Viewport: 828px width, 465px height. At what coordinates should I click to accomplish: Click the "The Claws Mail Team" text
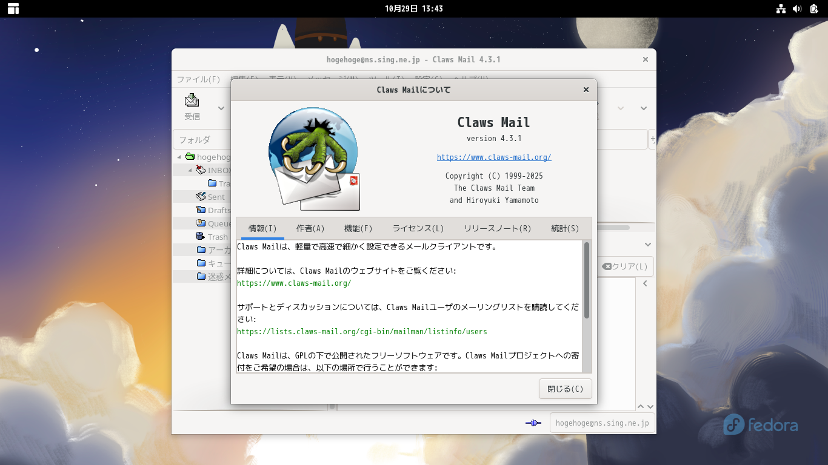click(494, 188)
